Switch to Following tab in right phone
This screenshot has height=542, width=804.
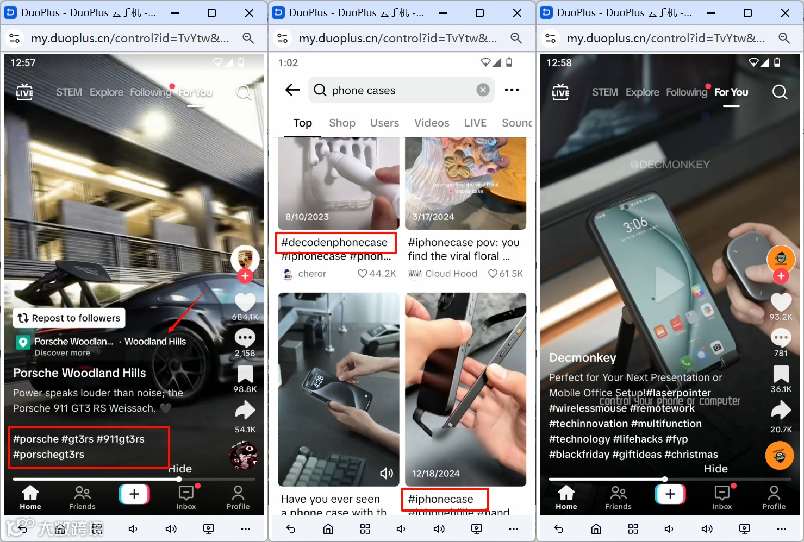pos(687,92)
